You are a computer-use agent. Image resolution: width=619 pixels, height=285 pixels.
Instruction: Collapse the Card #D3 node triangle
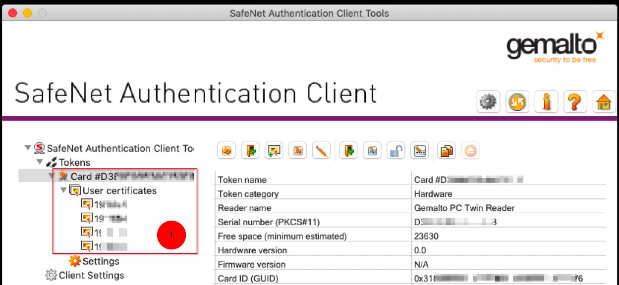point(52,176)
